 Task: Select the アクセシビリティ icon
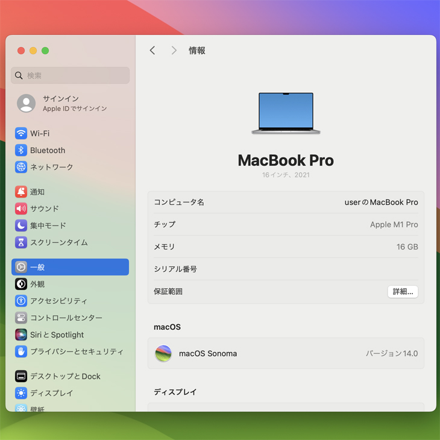[21, 301]
